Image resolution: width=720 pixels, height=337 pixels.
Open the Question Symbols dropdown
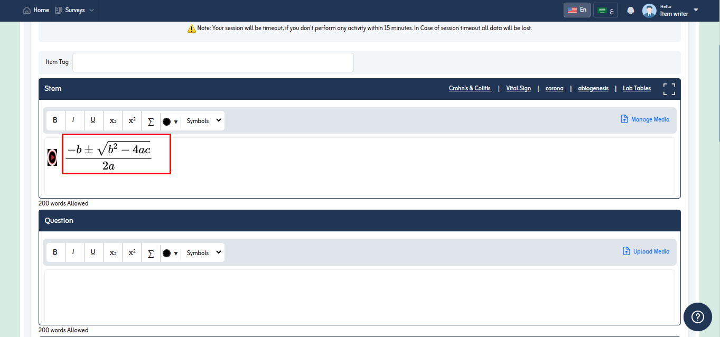click(x=203, y=253)
